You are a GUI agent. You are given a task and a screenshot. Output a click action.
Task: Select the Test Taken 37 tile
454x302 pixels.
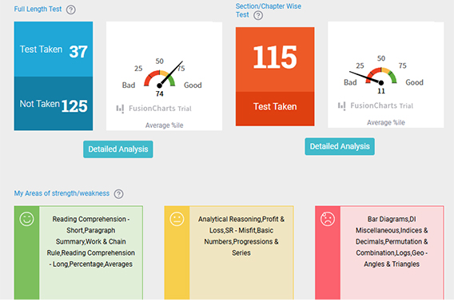54,49
